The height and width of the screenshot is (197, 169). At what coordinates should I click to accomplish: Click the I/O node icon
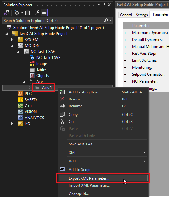(x=21, y=124)
